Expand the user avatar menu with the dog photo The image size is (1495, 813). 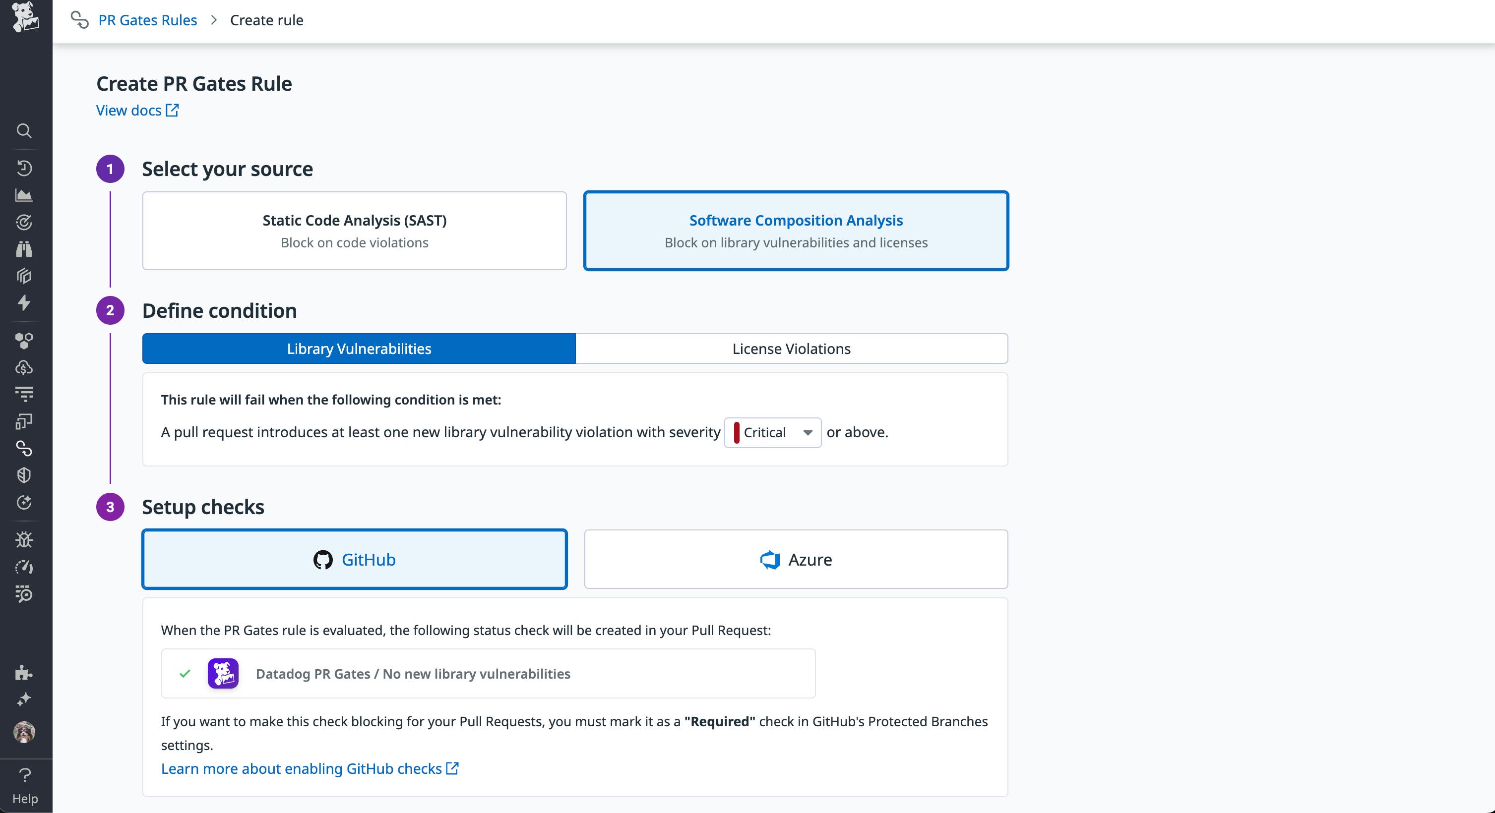24,732
